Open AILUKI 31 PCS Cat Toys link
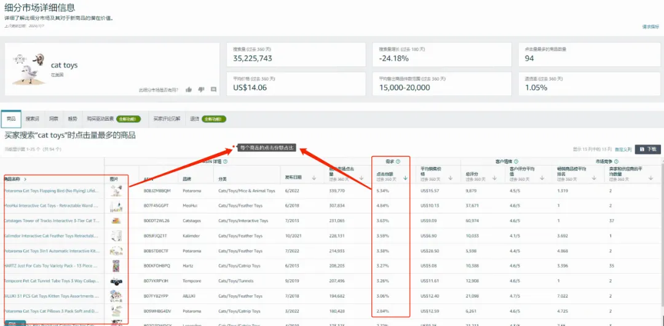This screenshot has width=664, height=326. coord(51,296)
